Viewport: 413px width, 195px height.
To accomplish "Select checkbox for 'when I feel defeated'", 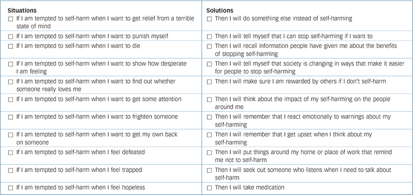I will [x=11, y=152].
